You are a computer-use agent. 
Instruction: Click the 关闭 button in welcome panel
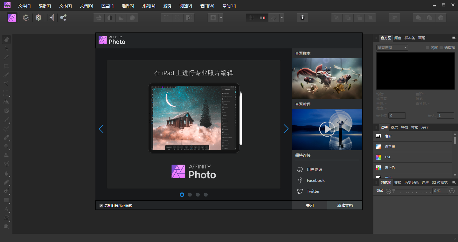[309, 205]
